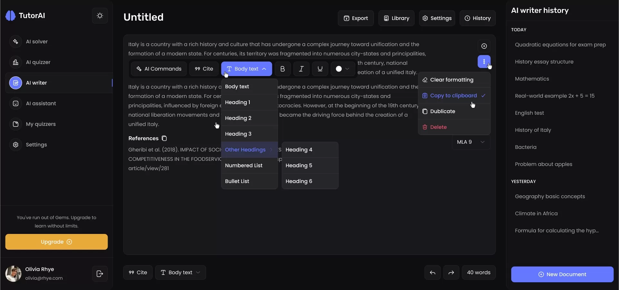619x290 pixels.
Task: Toggle the three-dot block options button
Action: click(484, 62)
